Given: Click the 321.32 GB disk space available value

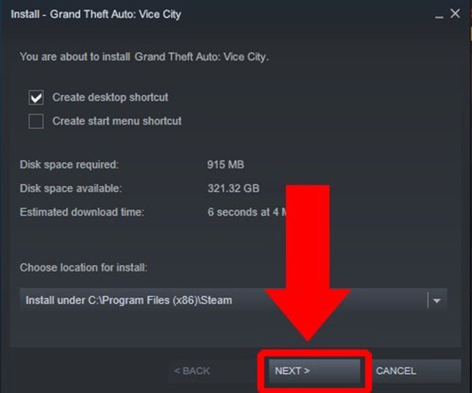Looking at the screenshot, I should [x=233, y=188].
